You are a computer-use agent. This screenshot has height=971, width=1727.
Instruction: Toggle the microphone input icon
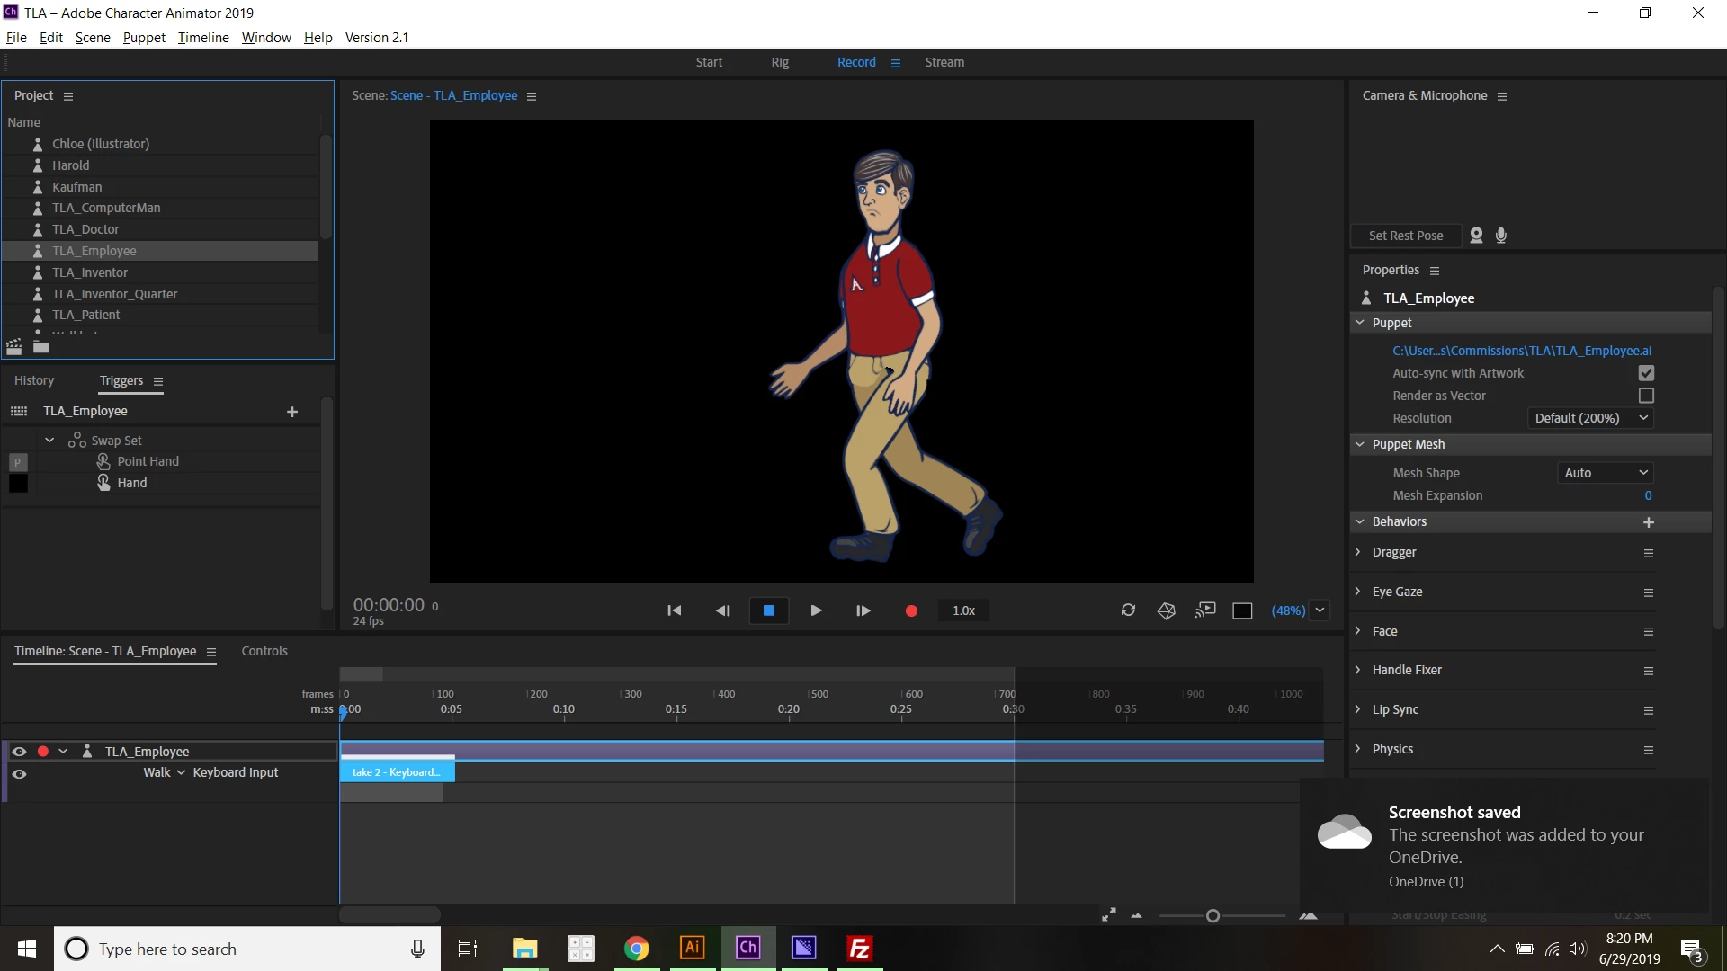(x=1501, y=236)
